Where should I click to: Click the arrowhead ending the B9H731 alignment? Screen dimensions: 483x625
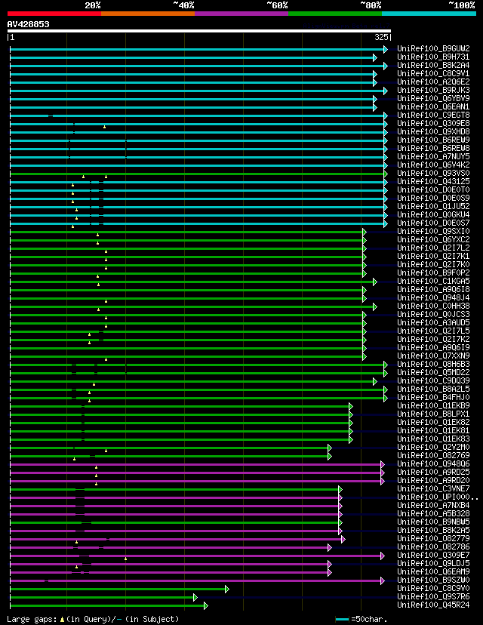[375, 58]
